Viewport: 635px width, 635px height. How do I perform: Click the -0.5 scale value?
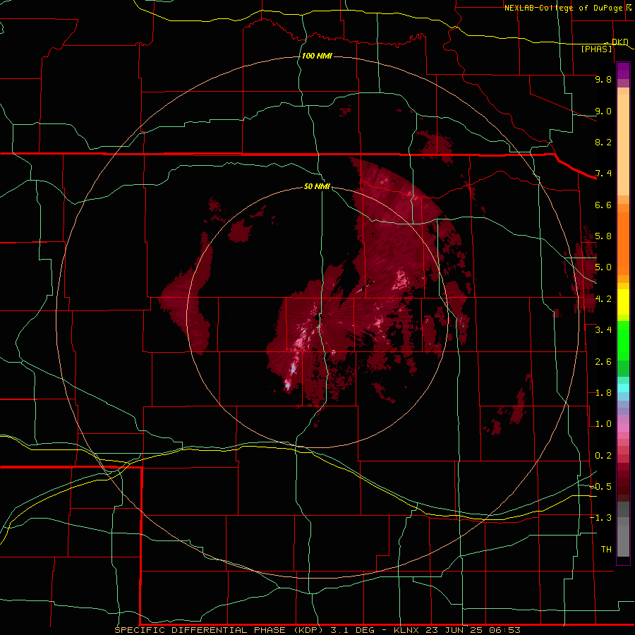point(601,487)
